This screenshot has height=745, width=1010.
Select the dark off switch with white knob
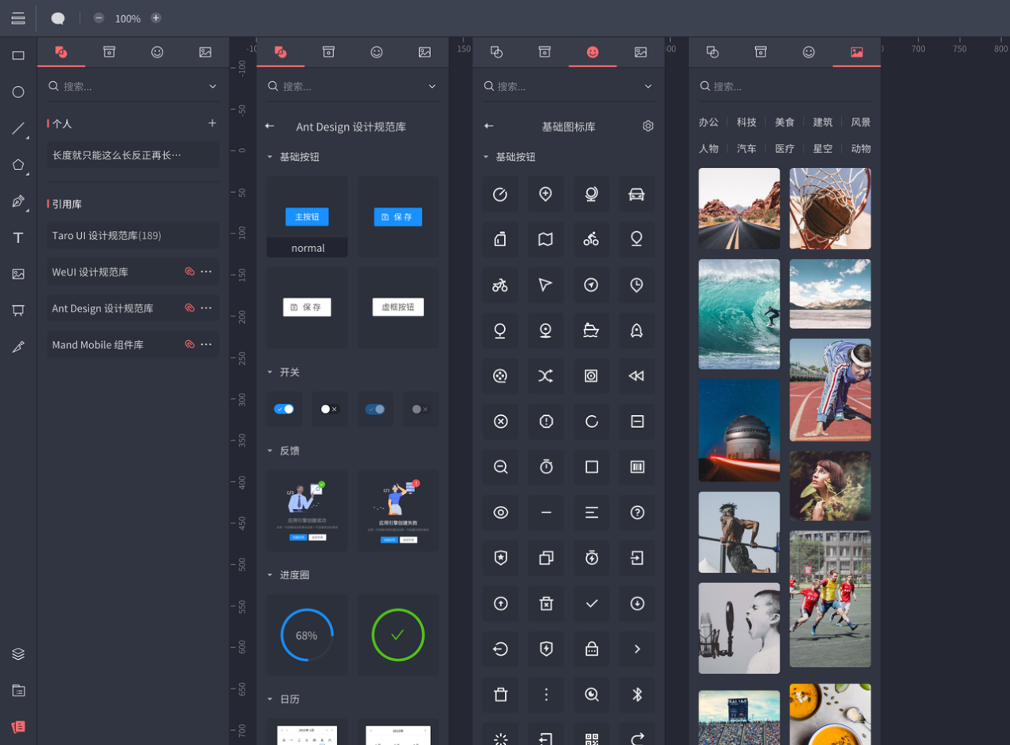click(329, 409)
